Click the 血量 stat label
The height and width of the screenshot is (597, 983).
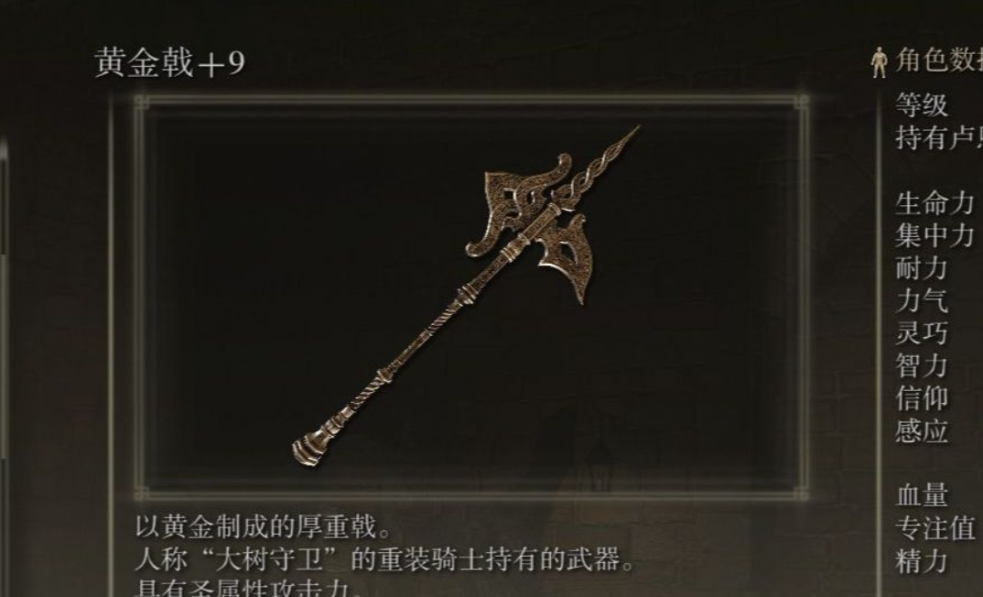click(x=922, y=495)
